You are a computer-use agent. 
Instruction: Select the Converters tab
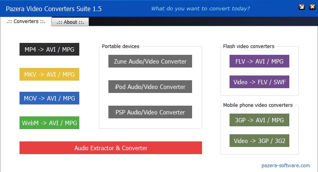point(26,21)
